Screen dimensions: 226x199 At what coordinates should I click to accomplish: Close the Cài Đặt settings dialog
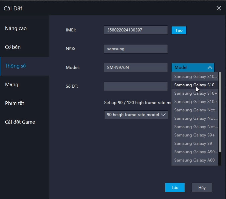(219, 8)
